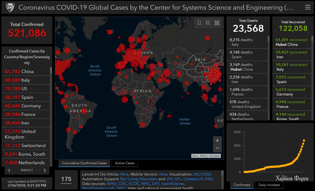This screenshot has height=191, width=315.
Task: Switch to Cumulative Confirmed Cases tab
Action: coord(84,163)
